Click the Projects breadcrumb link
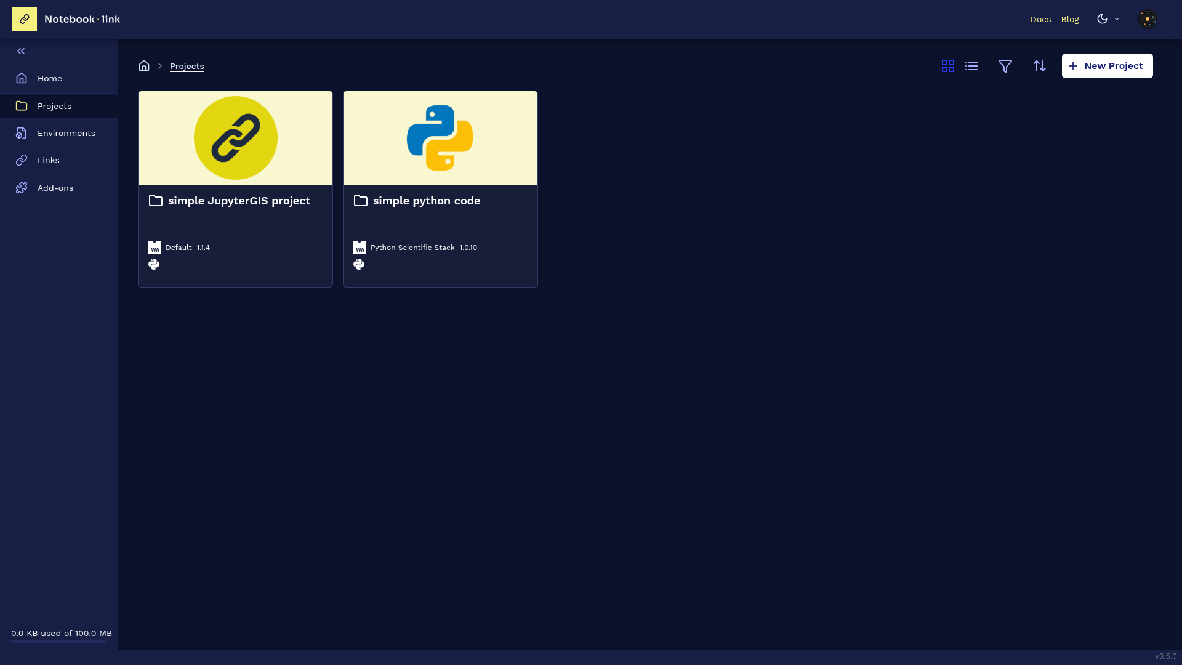1182x665 pixels. [187, 66]
